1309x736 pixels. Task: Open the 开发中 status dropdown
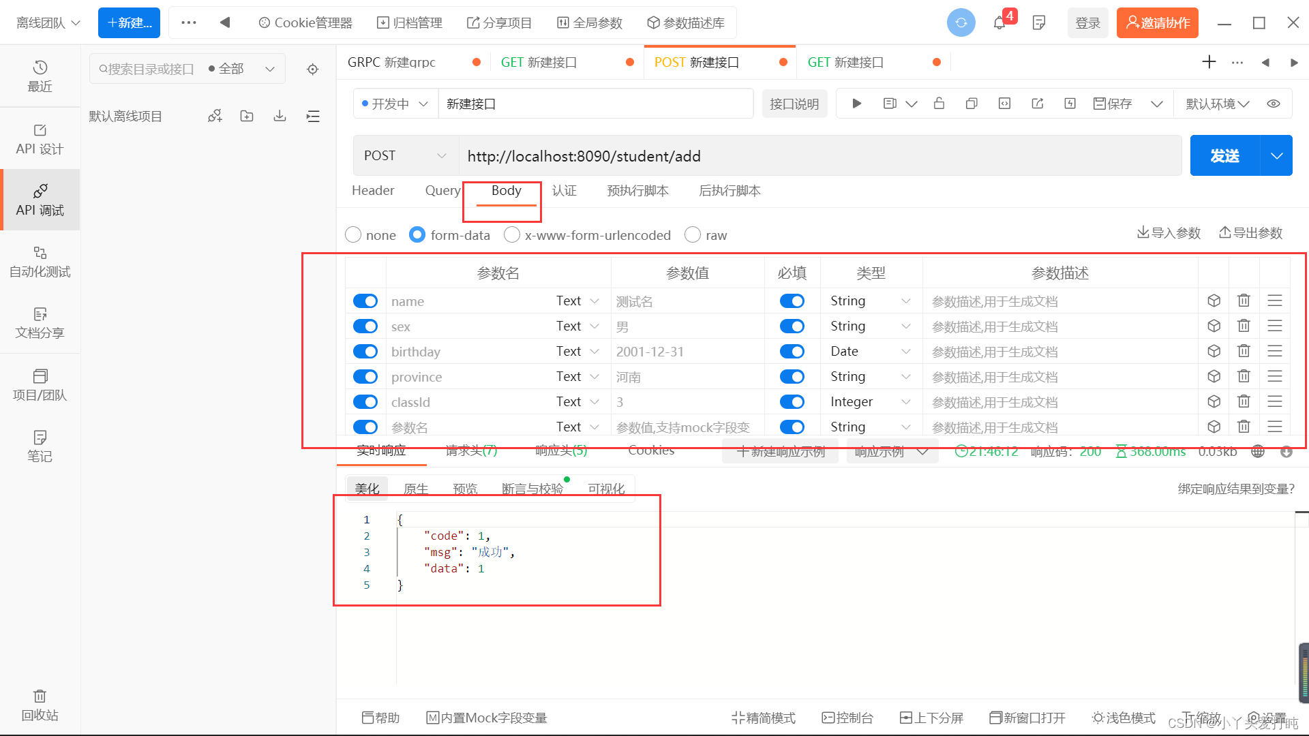pos(395,104)
